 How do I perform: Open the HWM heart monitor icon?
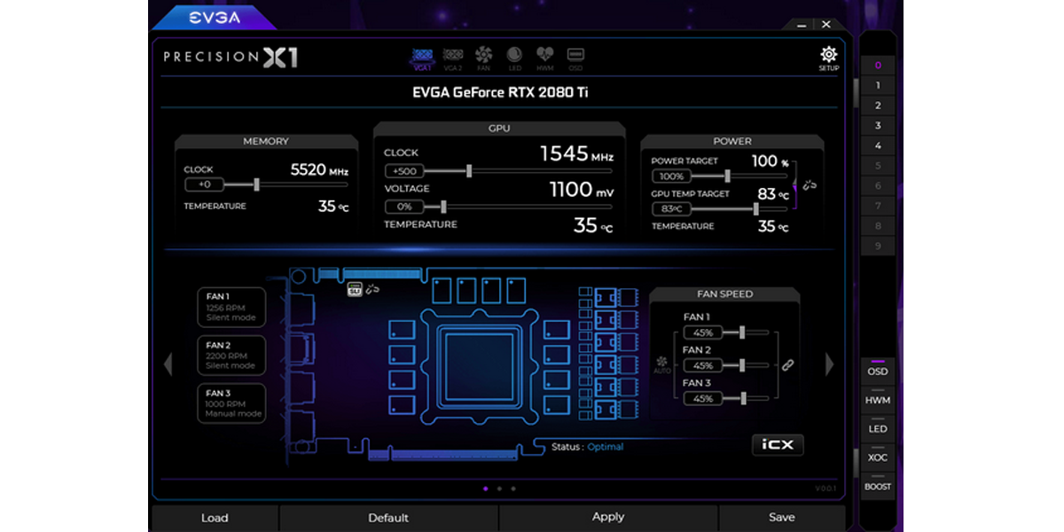(544, 59)
